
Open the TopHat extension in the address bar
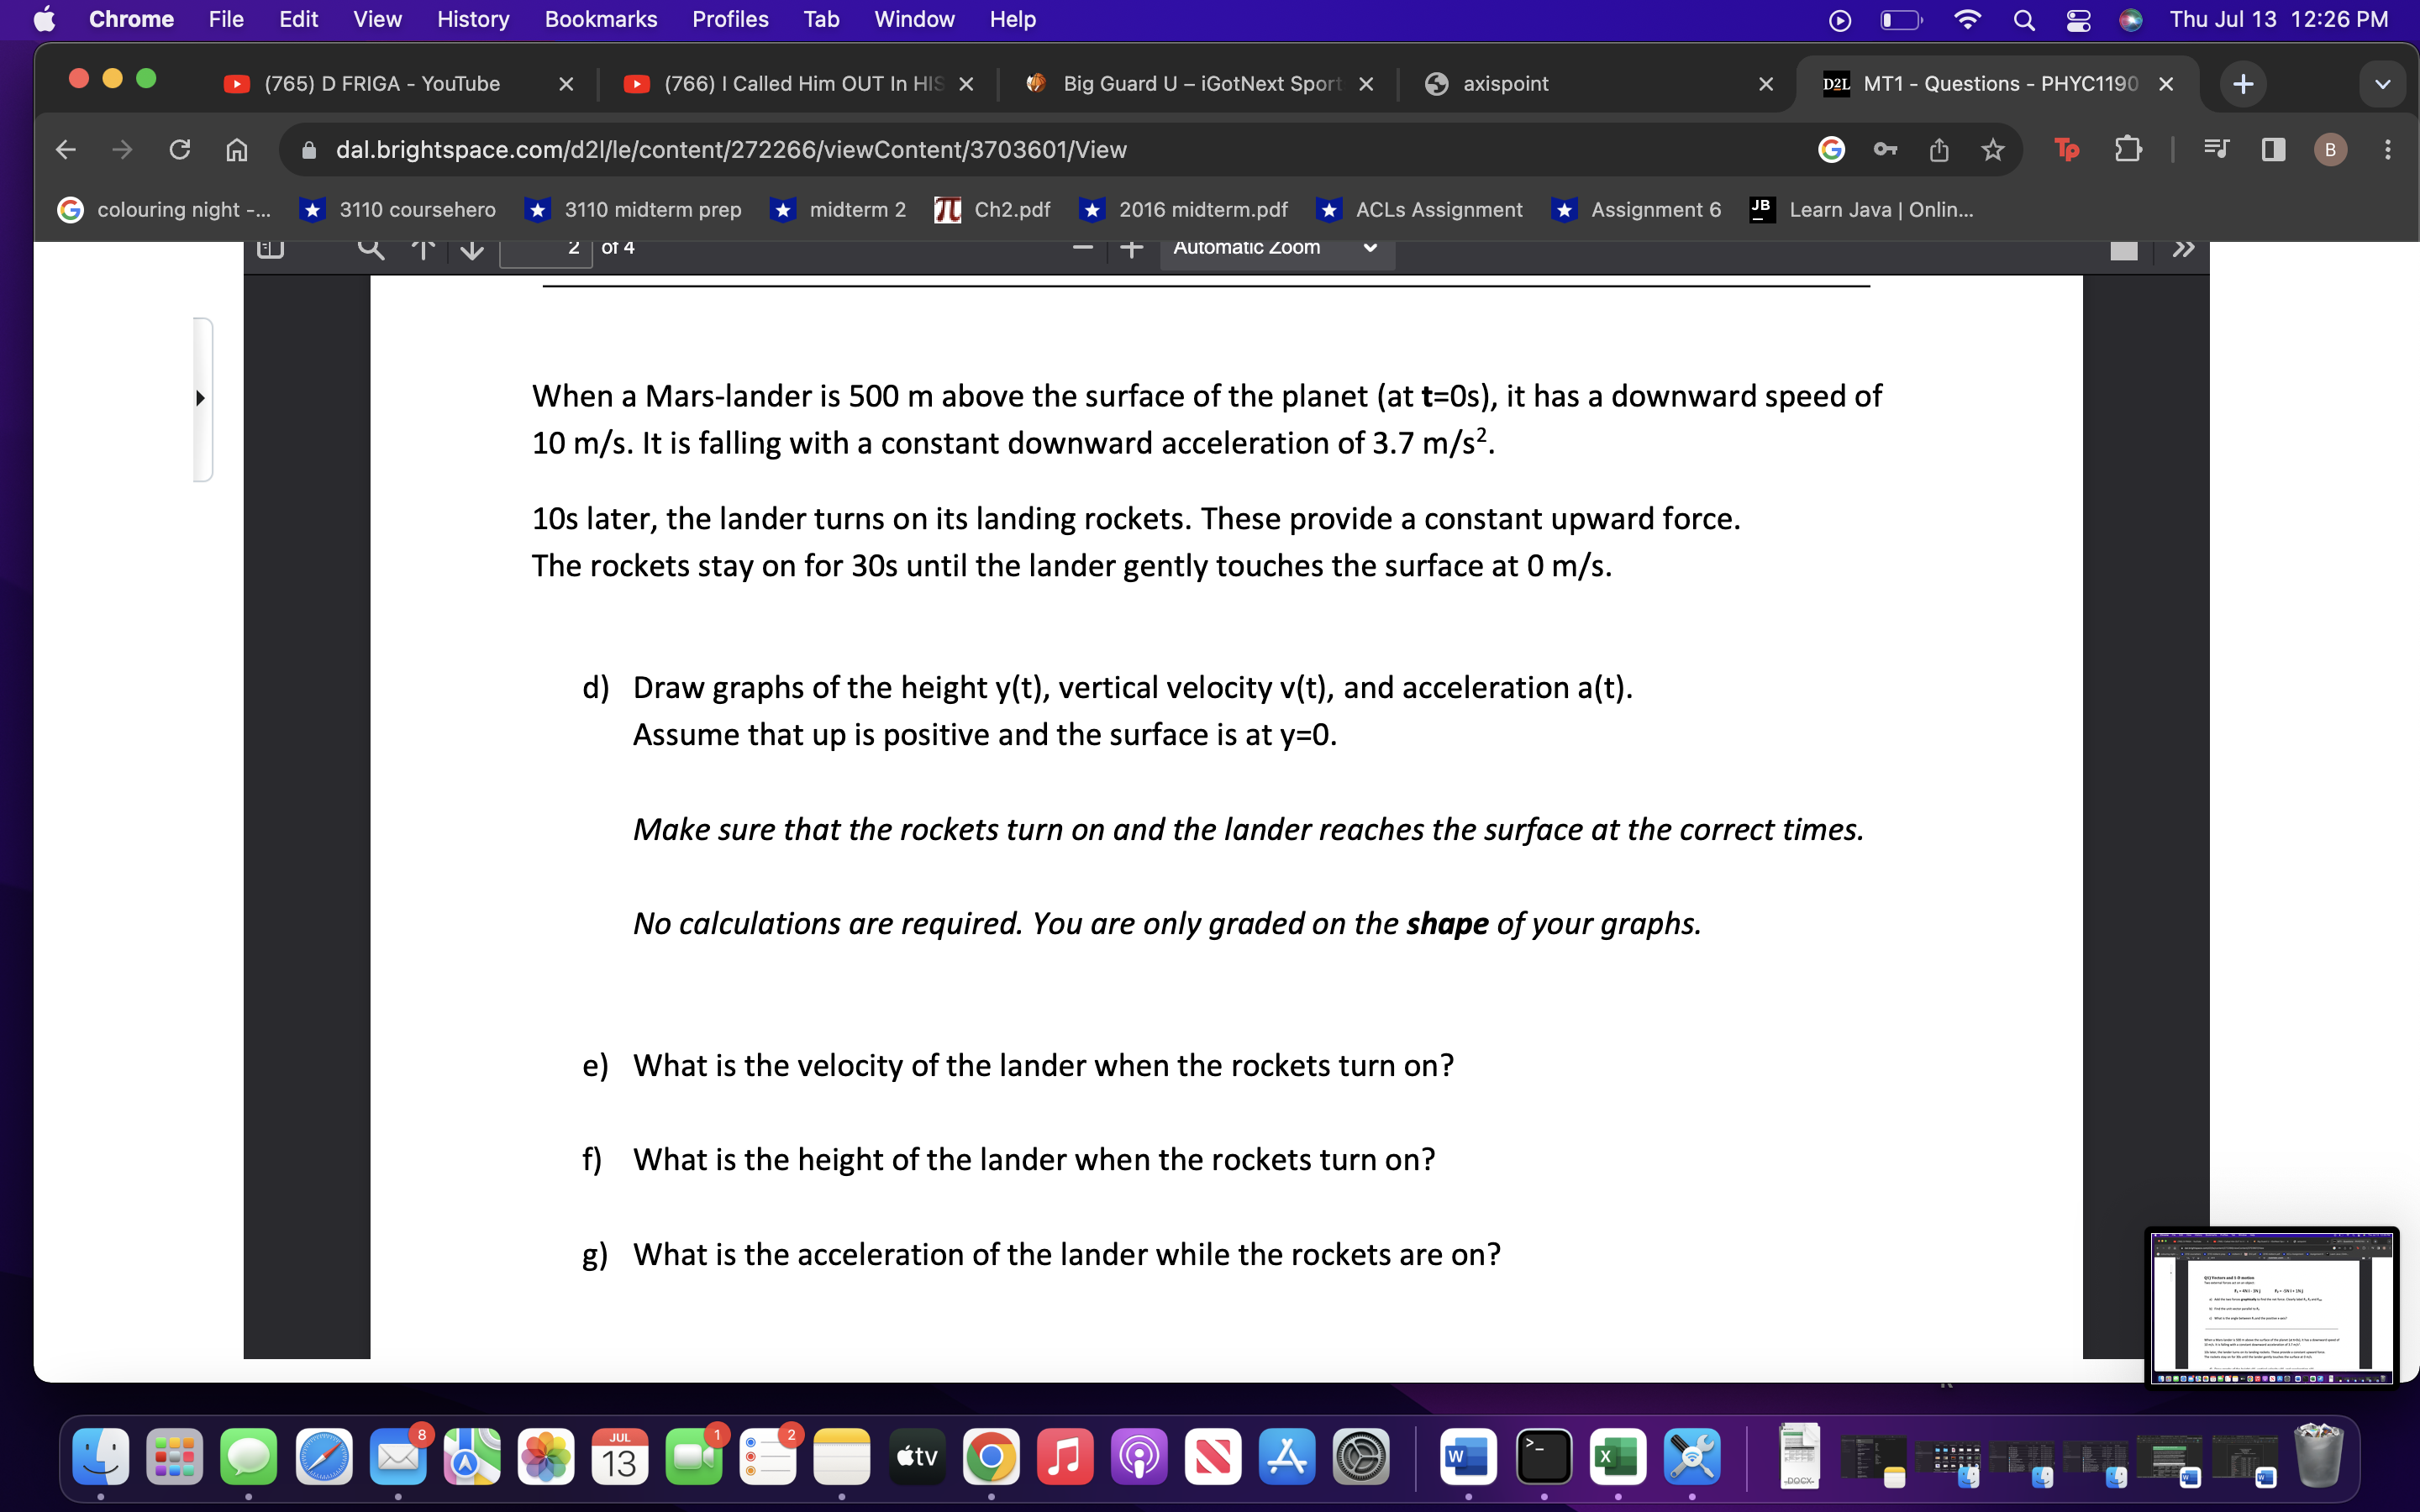(x=2065, y=149)
